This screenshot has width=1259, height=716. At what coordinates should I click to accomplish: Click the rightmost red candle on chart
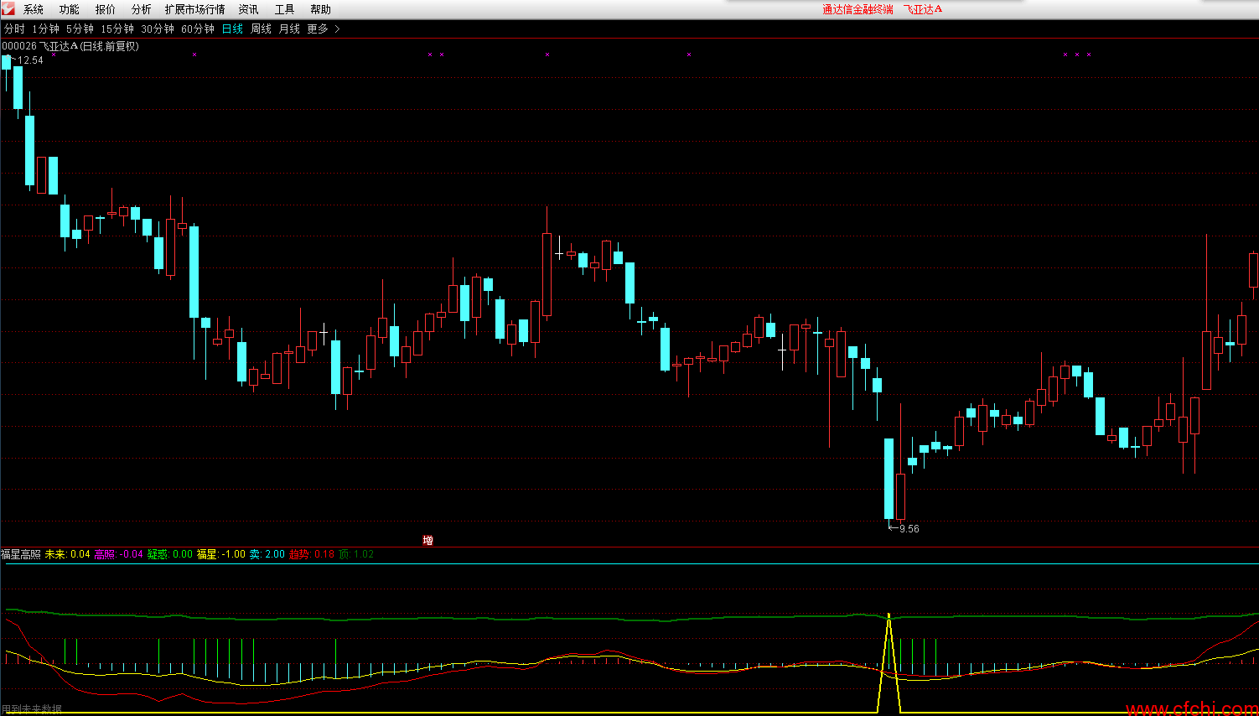1254,271
